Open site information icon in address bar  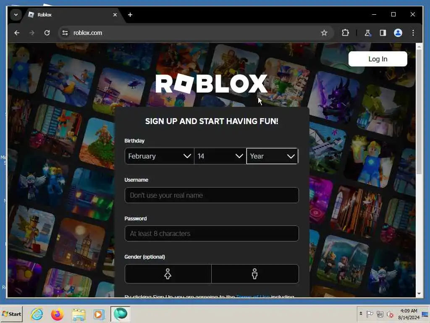pyautogui.click(x=65, y=33)
